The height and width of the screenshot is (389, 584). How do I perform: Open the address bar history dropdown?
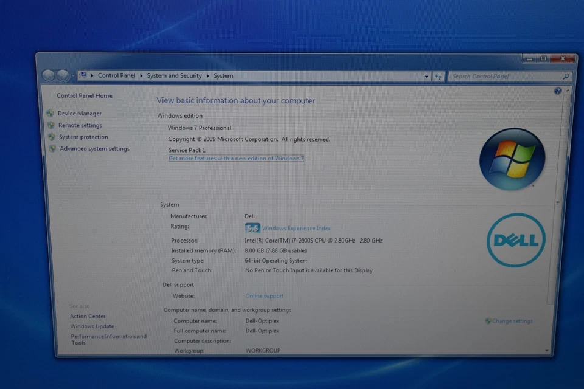426,76
